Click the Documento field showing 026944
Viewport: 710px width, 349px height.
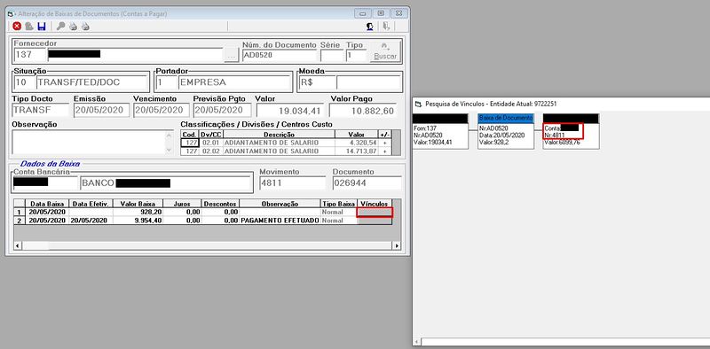367,183
